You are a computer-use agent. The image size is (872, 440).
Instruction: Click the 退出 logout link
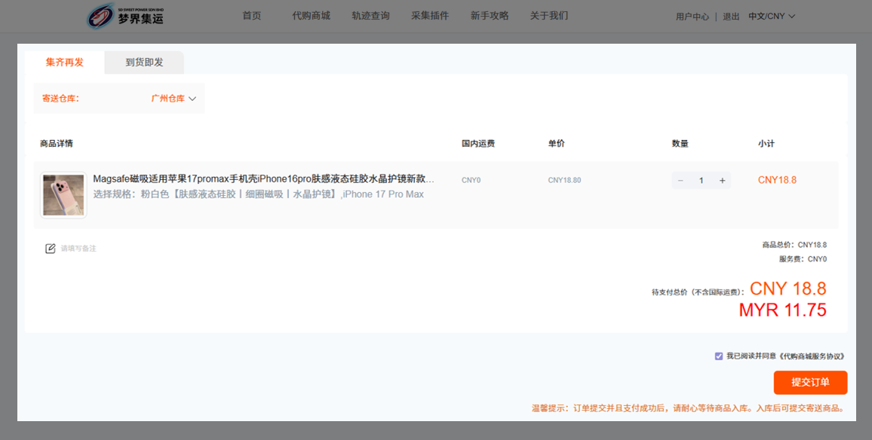click(731, 17)
